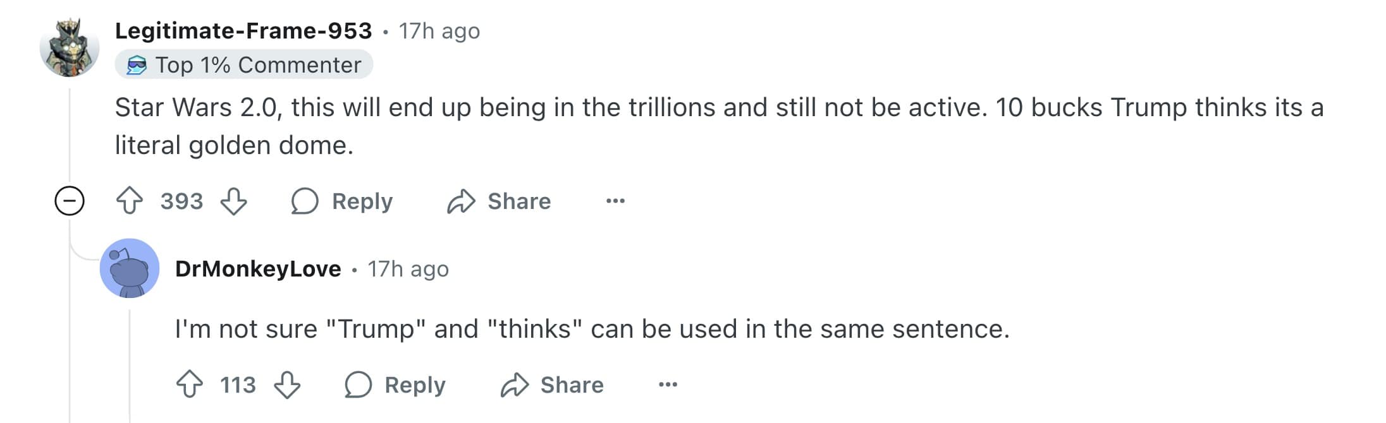This screenshot has height=423, width=1386.
Task: Open Legitimate-Frame-953's user profile link
Action: click(x=243, y=31)
